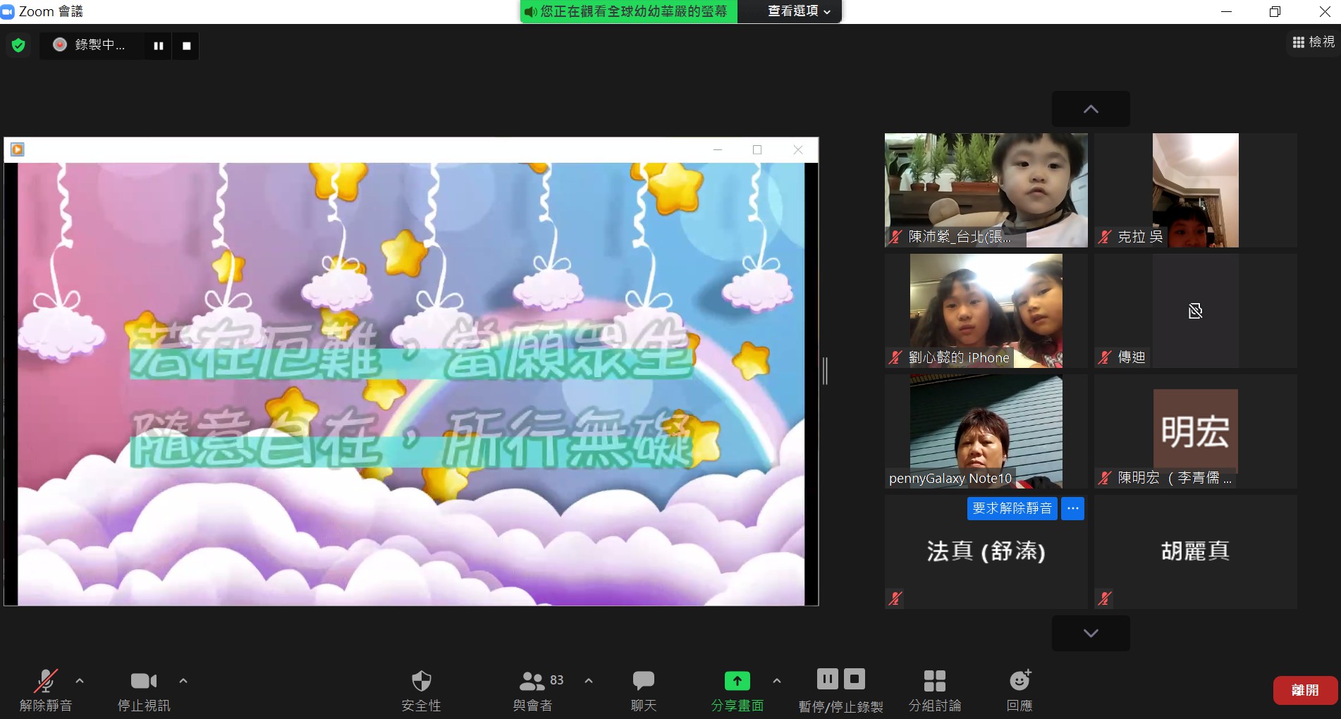Stop video using the camera button
This screenshot has height=719, width=1341.
pyautogui.click(x=144, y=682)
